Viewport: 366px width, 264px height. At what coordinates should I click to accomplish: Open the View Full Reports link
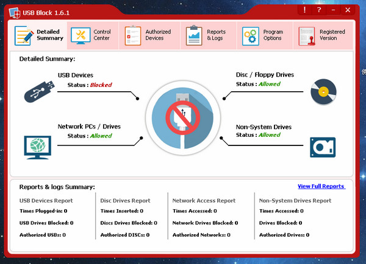(321, 186)
